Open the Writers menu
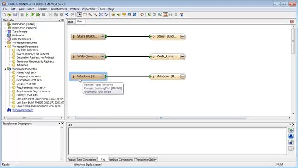The height and width of the screenshot is (168, 298). [74, 9]
